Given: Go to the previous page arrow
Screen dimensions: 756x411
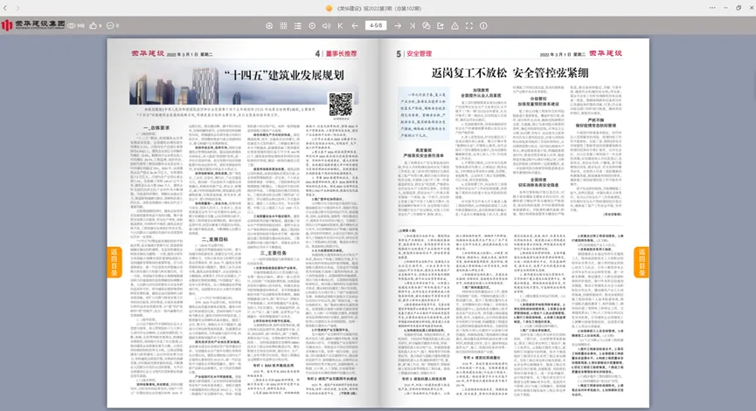Looking at the screenshot, I should pos(355,26).
